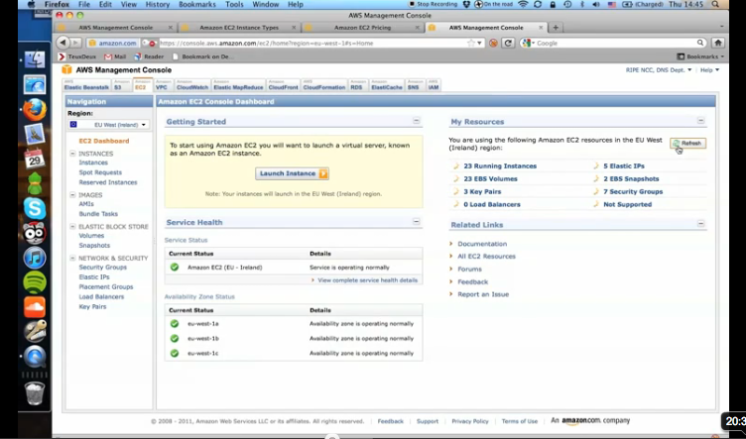
Task: Open the Help dropdown in console header
Action: [709, 69]
